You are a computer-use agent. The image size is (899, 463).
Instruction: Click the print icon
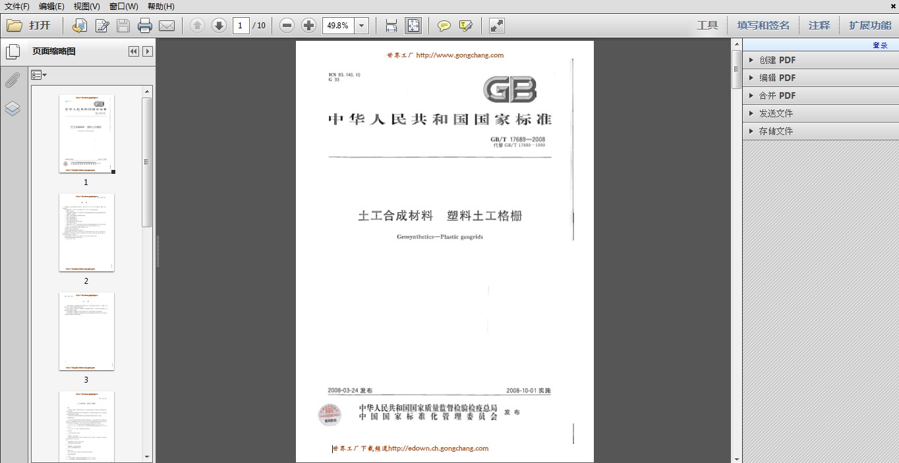point(145,26)
